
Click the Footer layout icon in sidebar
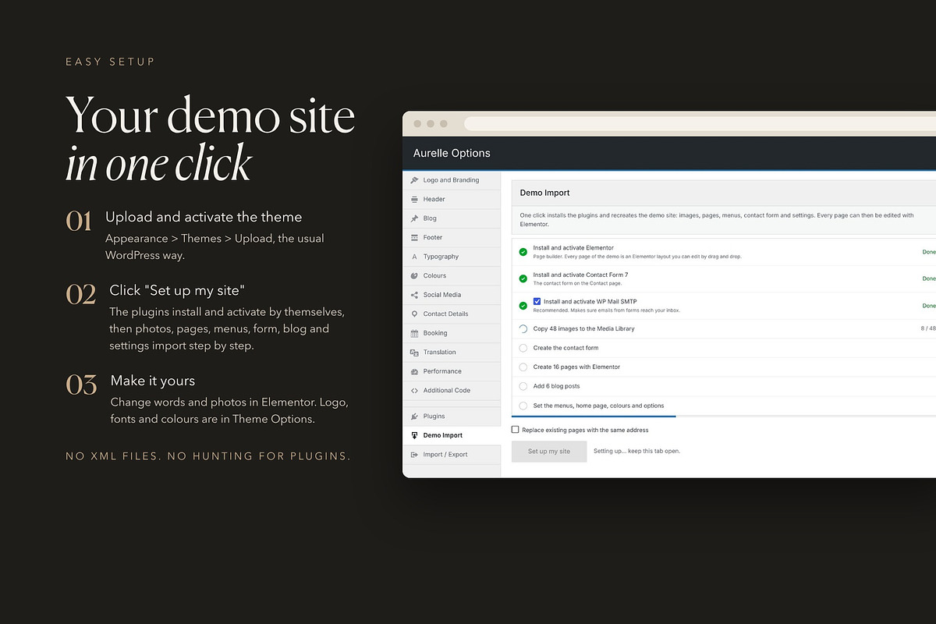pos(414,237)
